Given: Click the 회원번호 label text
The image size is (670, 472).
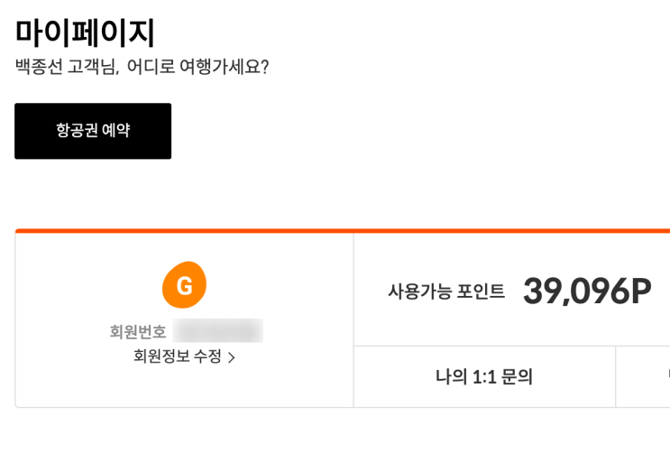Looking at the screenshot, I should (138, 331).
